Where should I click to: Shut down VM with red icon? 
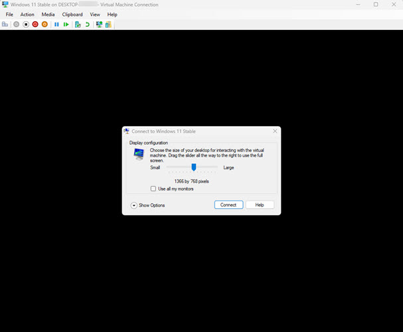pos(35,25)
